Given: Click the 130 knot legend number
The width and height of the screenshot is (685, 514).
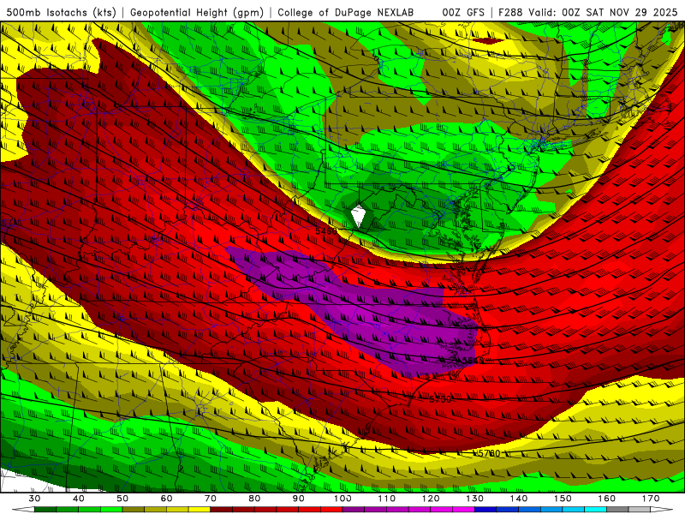Looking at the screenshot, I should pos(475,499).
